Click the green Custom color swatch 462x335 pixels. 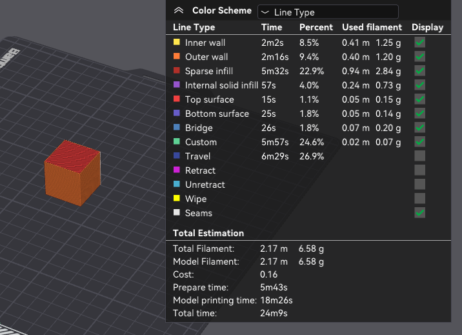pos(177,142)
